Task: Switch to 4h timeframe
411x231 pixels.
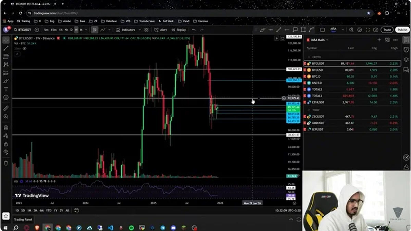Action: point(67,30)
